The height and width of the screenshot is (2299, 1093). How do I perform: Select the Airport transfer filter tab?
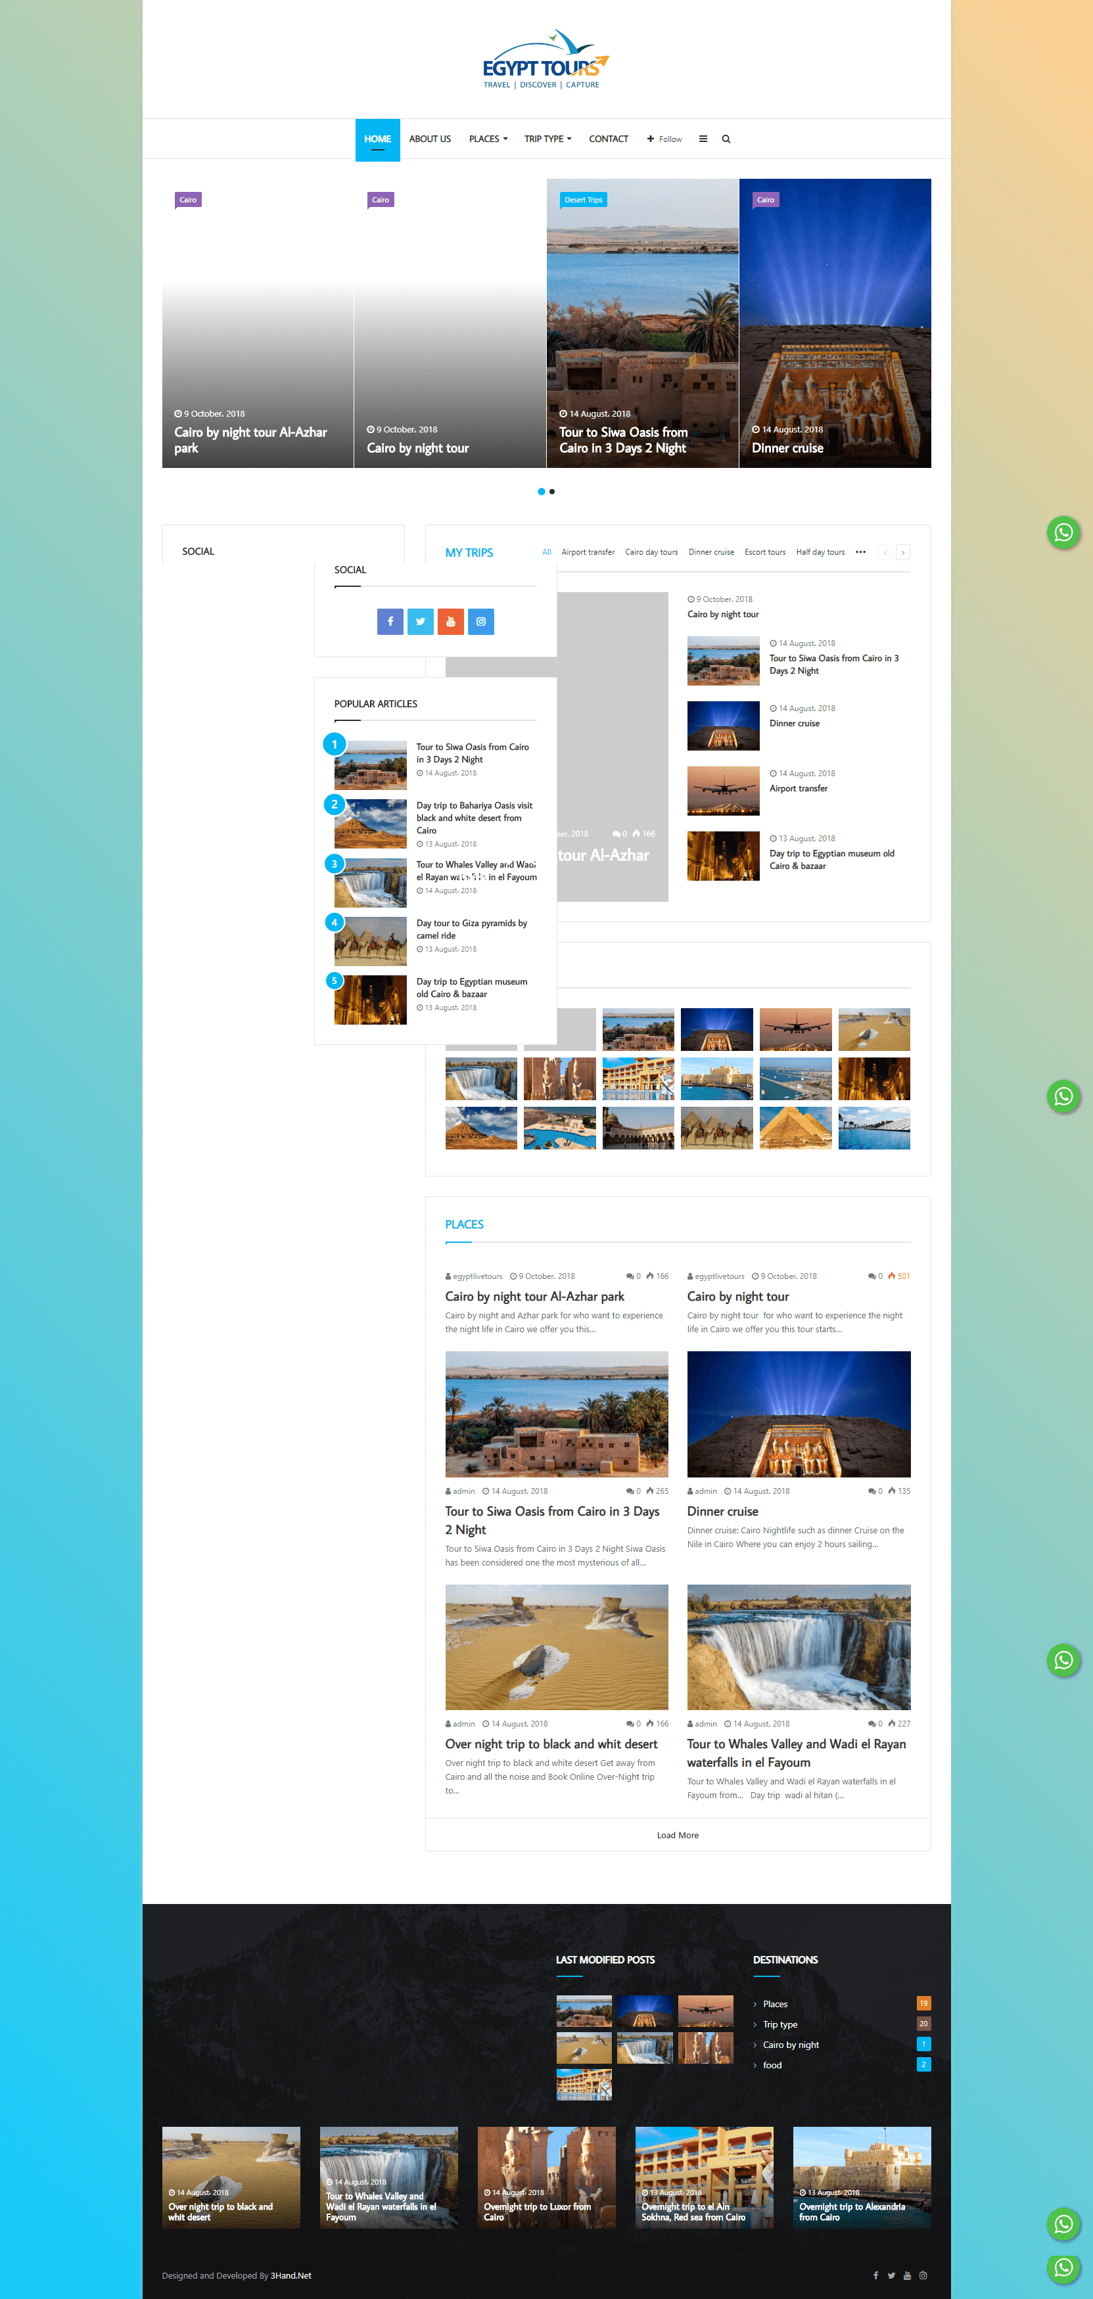pyautogui.click(x=588, y=553)
